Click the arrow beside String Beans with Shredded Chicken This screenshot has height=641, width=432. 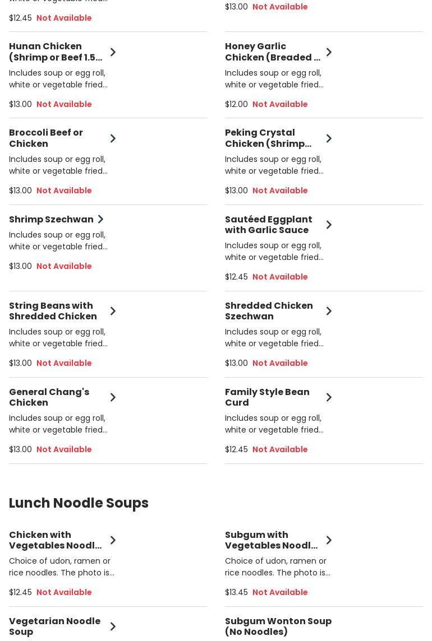tap(113, 311)
